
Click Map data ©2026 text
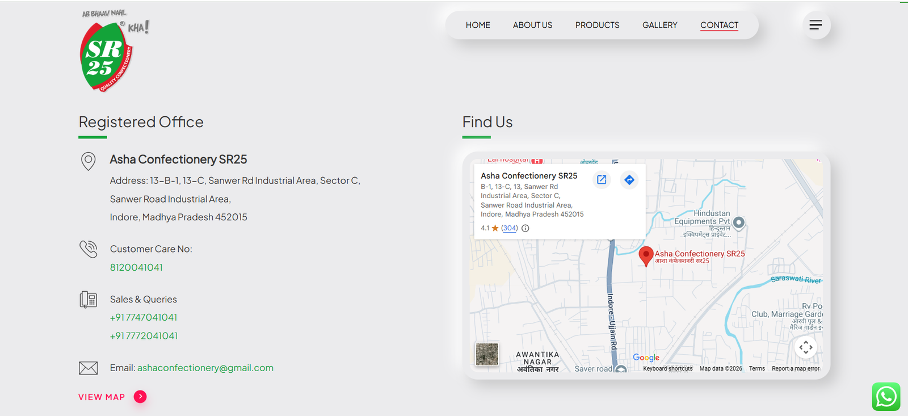721,368
